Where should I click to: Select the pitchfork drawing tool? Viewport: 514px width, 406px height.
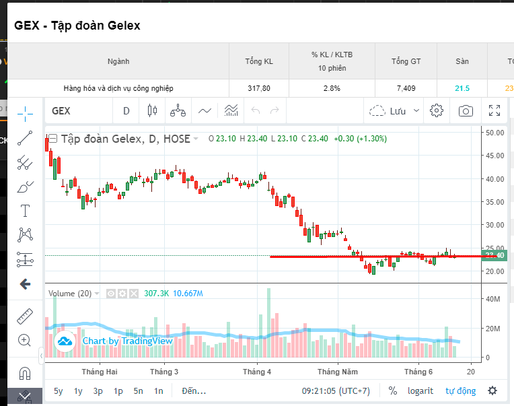click(x=25, y=162)
